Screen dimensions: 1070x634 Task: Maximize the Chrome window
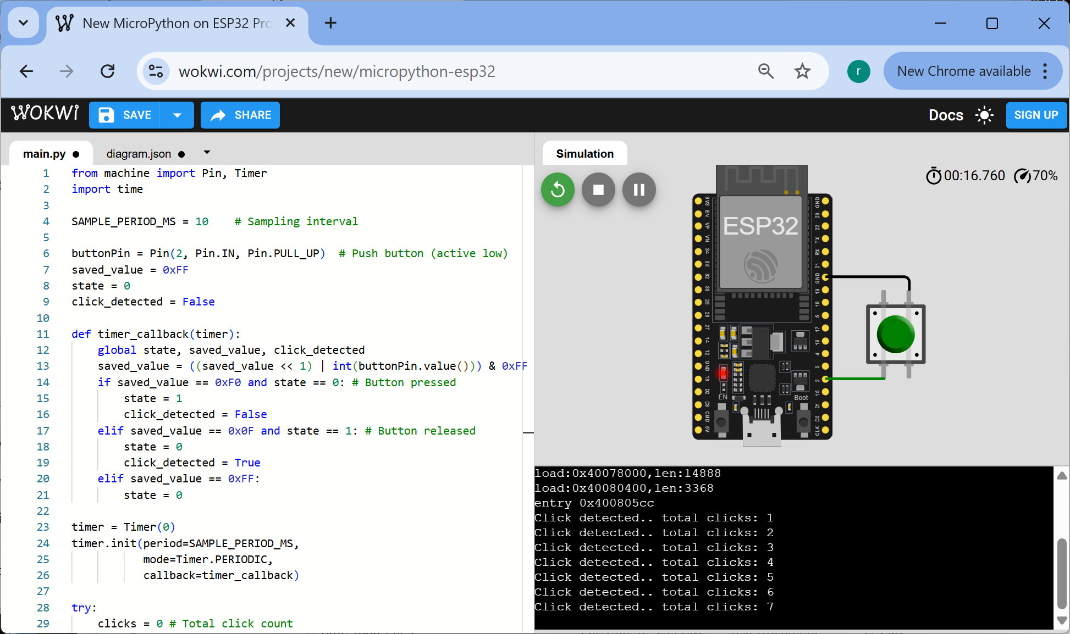(x=992, y=23)
